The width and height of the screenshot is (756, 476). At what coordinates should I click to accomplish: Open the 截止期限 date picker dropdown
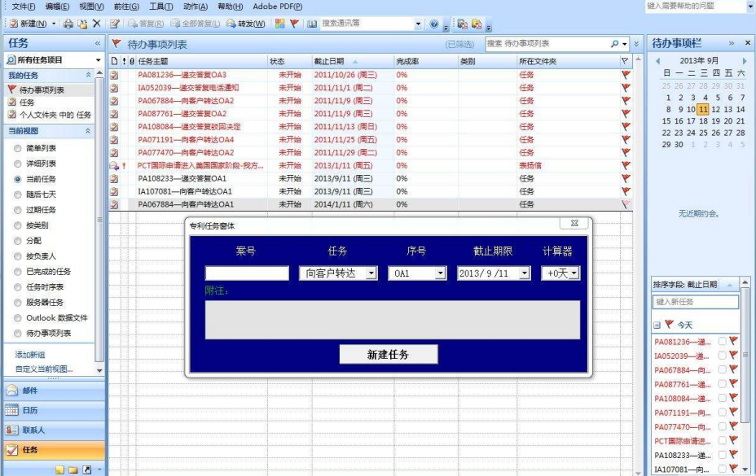pos(525,273)
